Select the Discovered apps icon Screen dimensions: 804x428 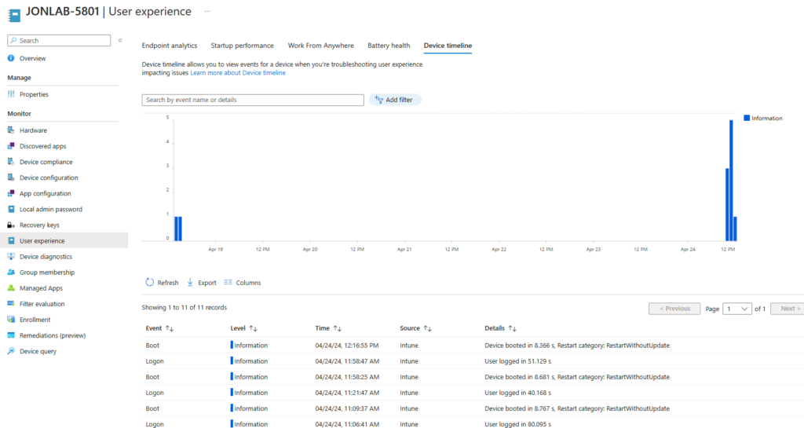11,146
